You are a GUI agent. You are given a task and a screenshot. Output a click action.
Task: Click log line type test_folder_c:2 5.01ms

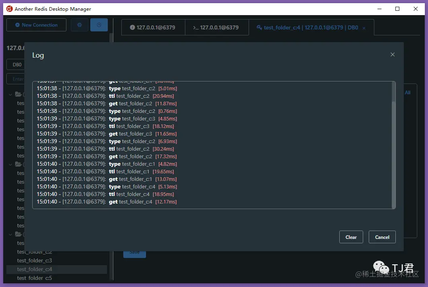107,89
